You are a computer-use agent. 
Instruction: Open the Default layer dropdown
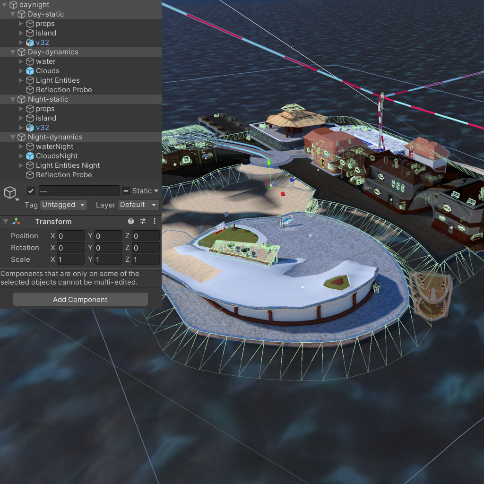click(x=138, y=205)
